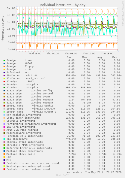Click the Wed 18:00 time axis label
Image resolution: width=125 pixels, height=178 pixels.
coord(35,53)
